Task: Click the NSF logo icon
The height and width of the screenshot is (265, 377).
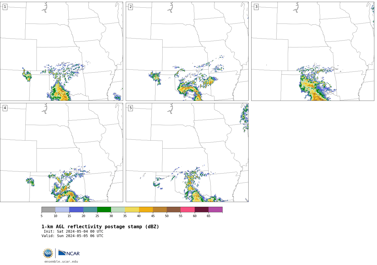Action: click(48, 253)
